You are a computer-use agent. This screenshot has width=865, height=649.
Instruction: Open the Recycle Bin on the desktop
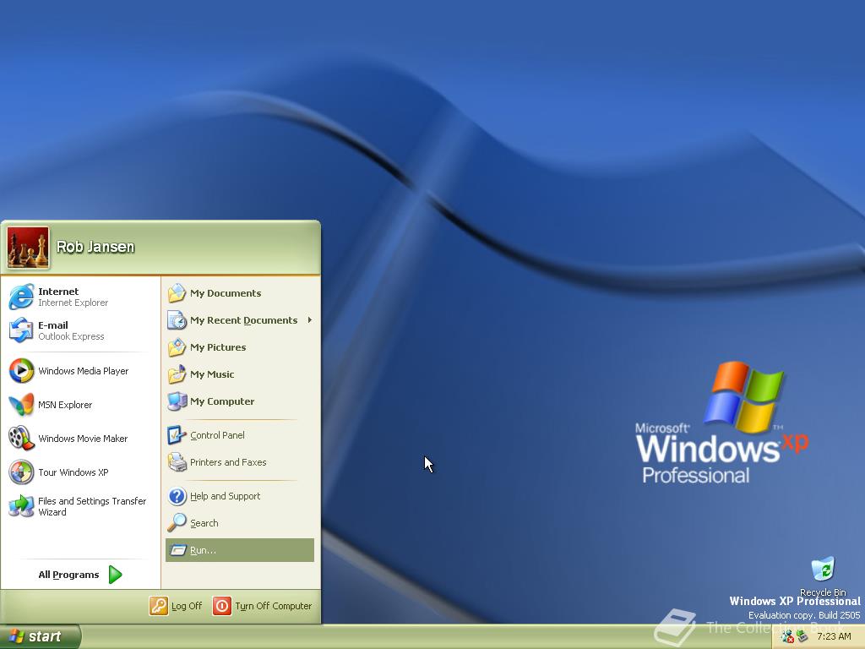(821, 570)
